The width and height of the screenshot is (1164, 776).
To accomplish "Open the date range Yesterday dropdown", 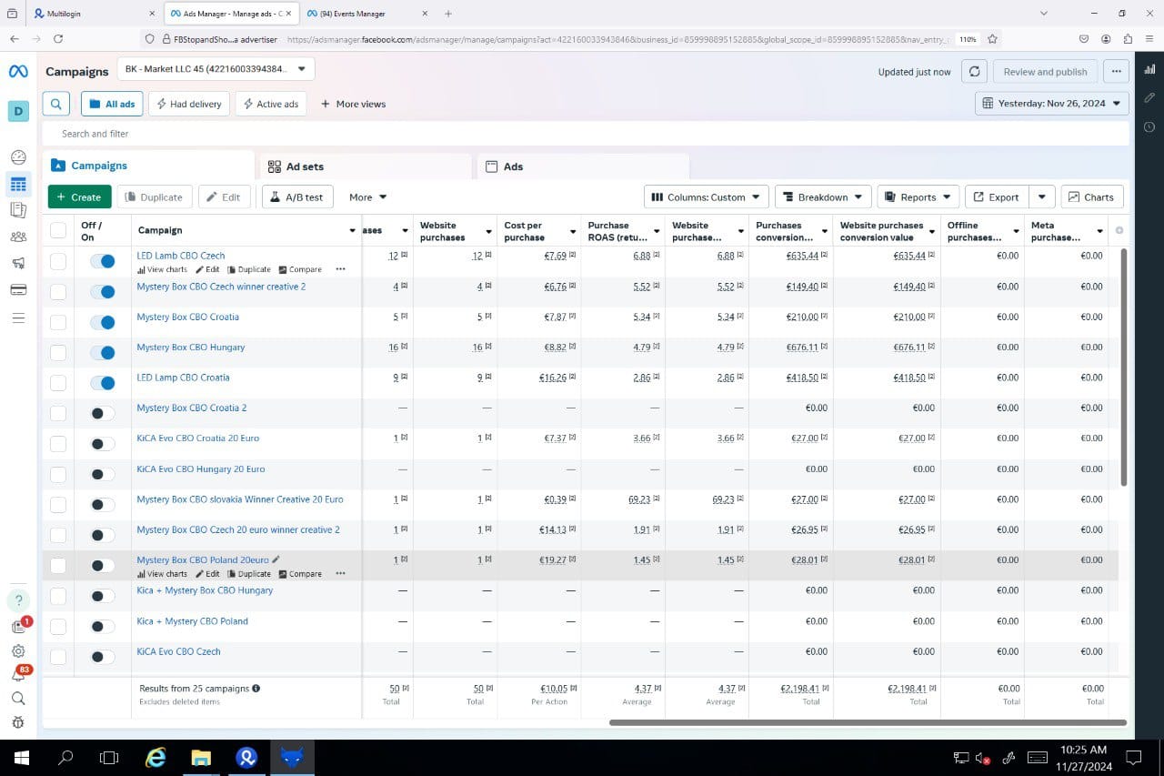I will (1051, 104).
